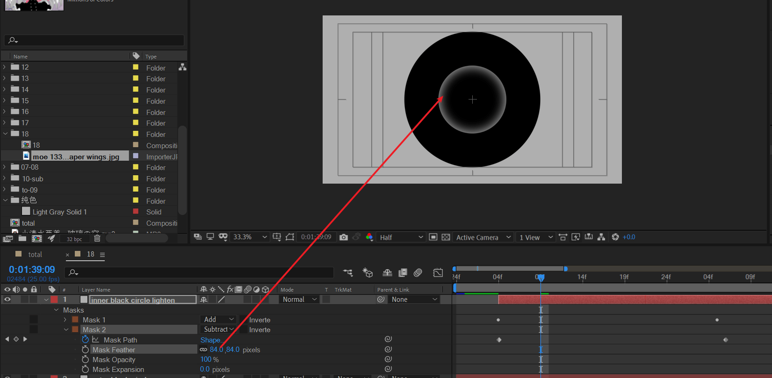Toggle Draft 3D in timeline
Screen dimensions: 772x378
tap(368, 272)
